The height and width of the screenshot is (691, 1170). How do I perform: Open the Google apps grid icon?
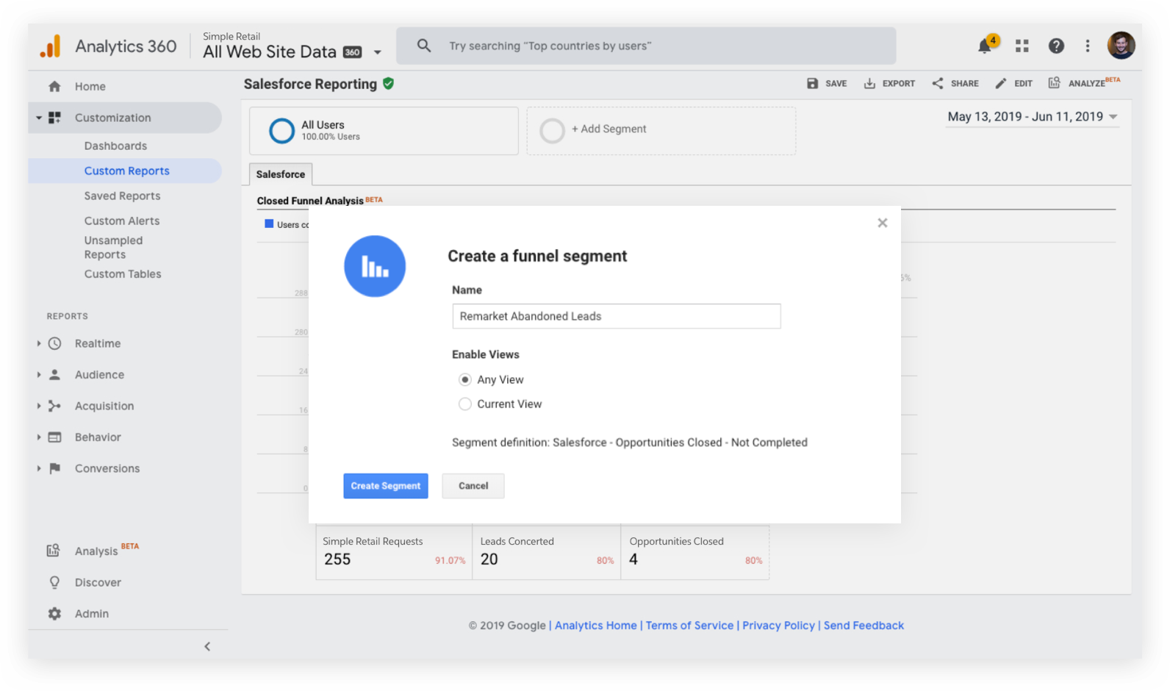tap(1022, 46)
